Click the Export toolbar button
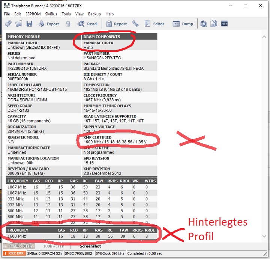Screen dimensions: 270x259 [48, 24]
